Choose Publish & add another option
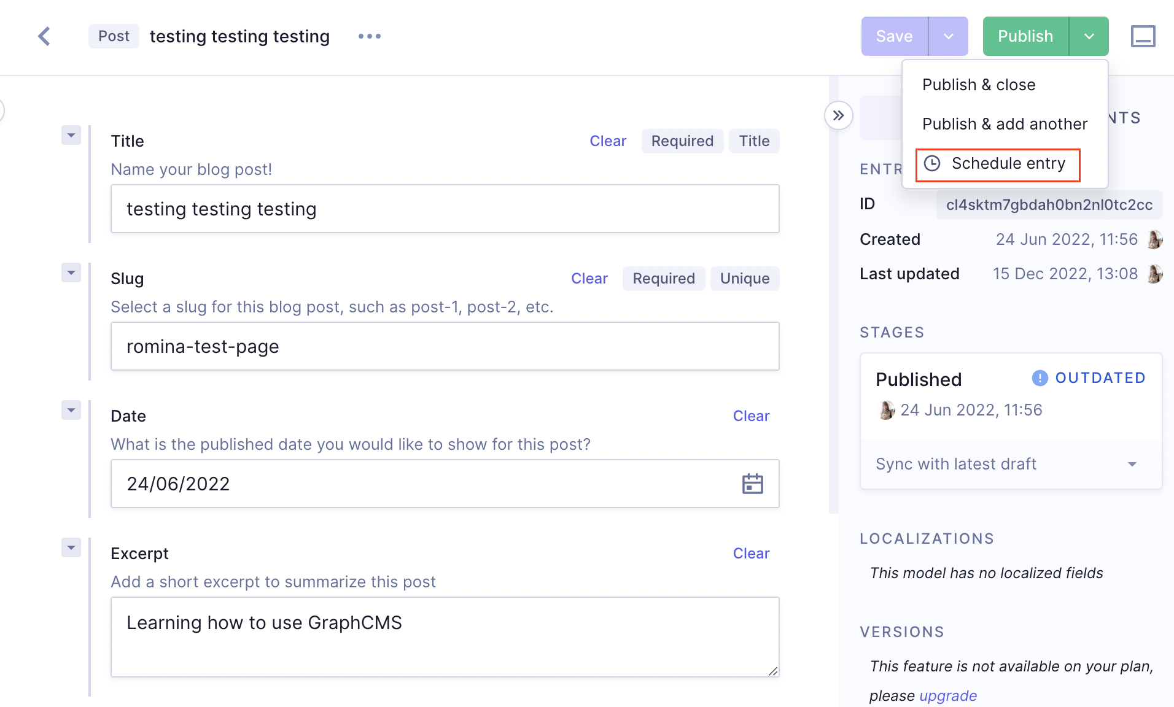This screenshot has width=1174, height=707. coord(1005,124)
